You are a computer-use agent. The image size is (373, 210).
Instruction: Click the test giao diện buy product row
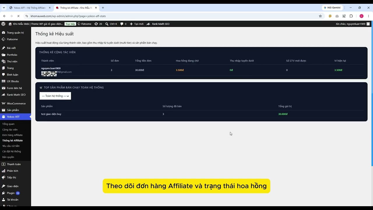coord(201,114)
